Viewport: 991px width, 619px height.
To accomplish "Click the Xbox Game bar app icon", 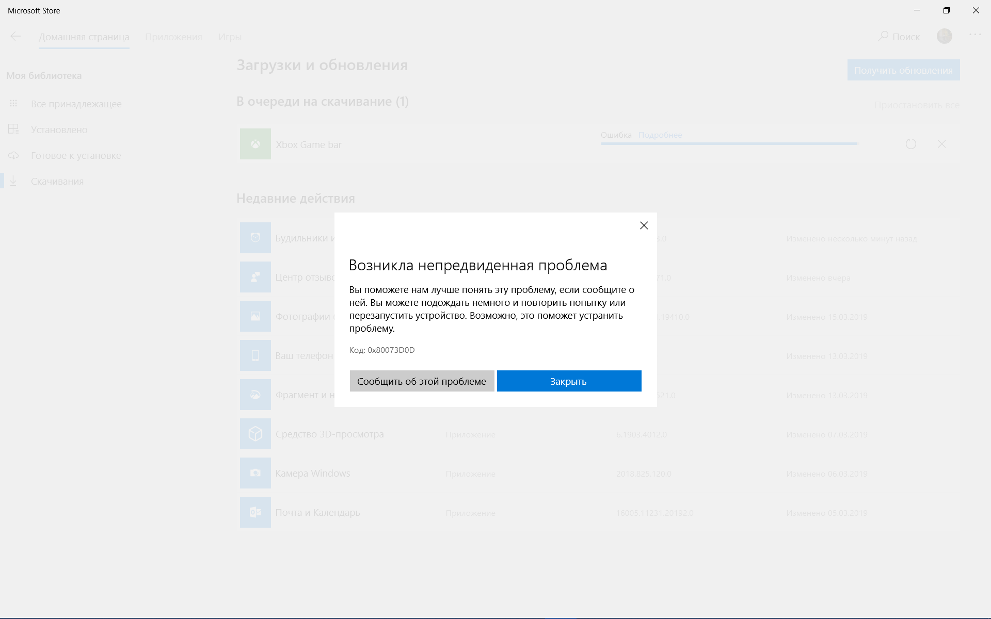I will [x=255, y=144].
